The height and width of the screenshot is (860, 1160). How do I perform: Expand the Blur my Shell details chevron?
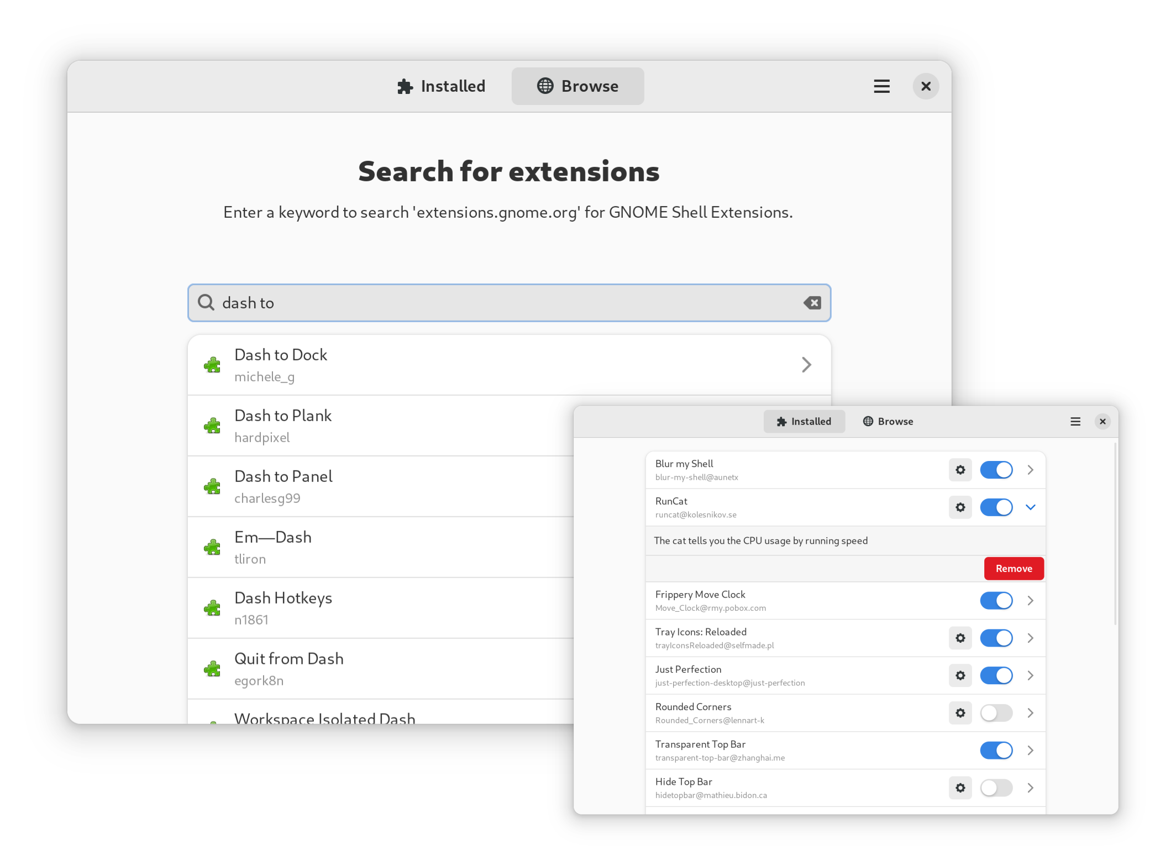point(1031,470)
